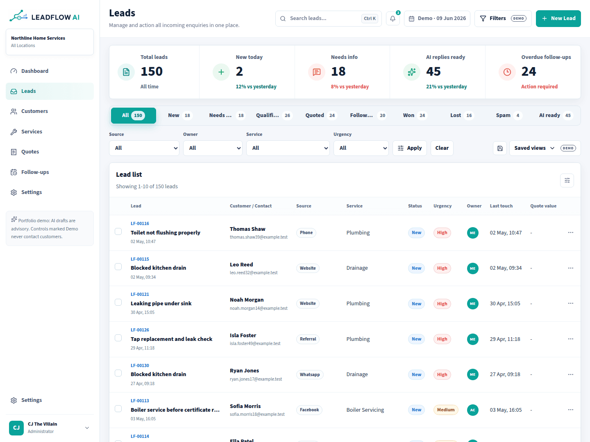Switch to the Won 24 tab
The height and width of the screenshot is (442, 590).
click(414, 115)
